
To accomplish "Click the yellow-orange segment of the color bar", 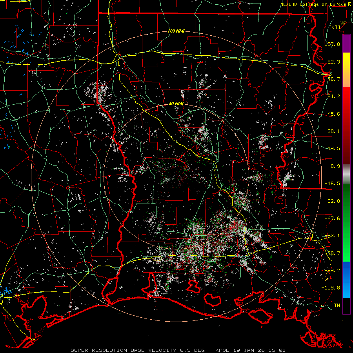I will (346, 70).
